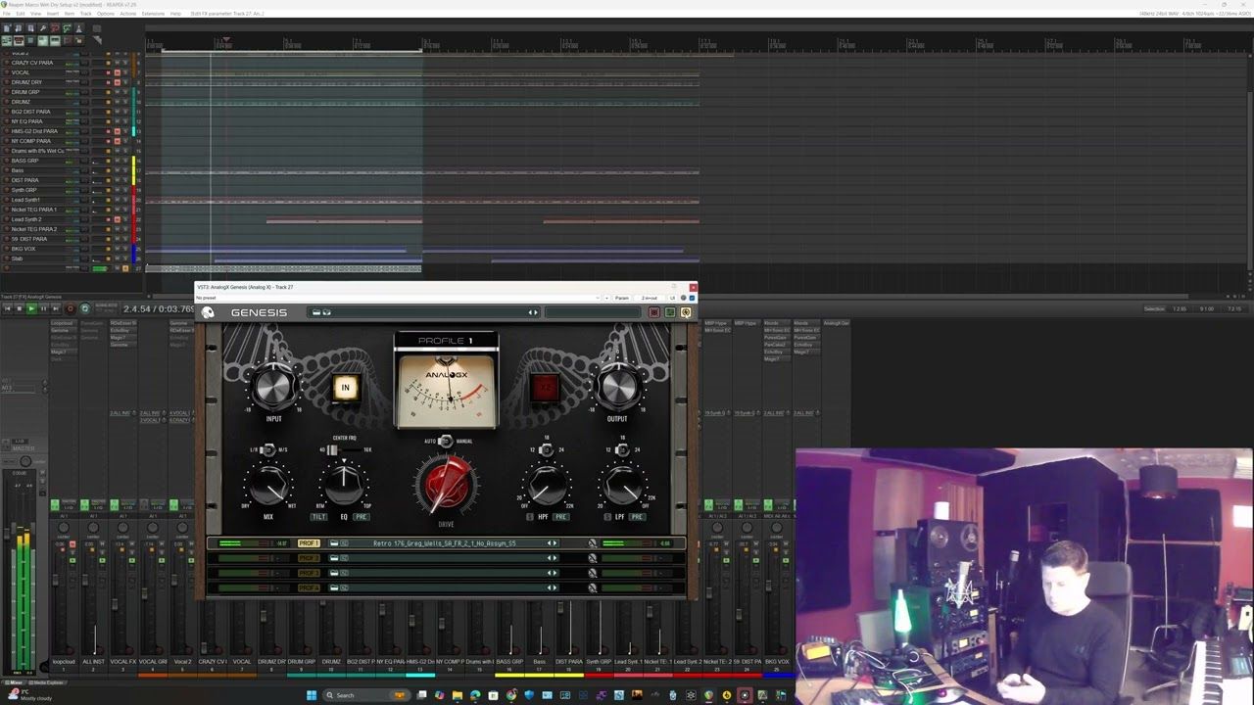Viewport: 1254px width, 705px height.
Task: Open the Genesis preset folder icon in header
Action: pos(315,312)
